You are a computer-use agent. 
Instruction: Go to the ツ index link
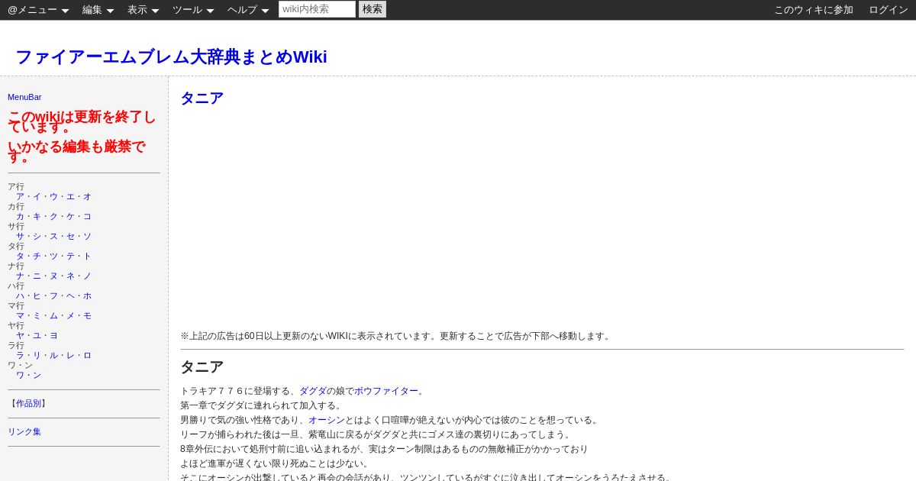[x=53, y=257]
